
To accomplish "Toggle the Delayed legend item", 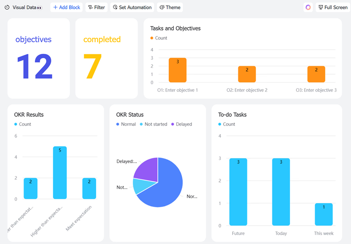I will point(181,124).
